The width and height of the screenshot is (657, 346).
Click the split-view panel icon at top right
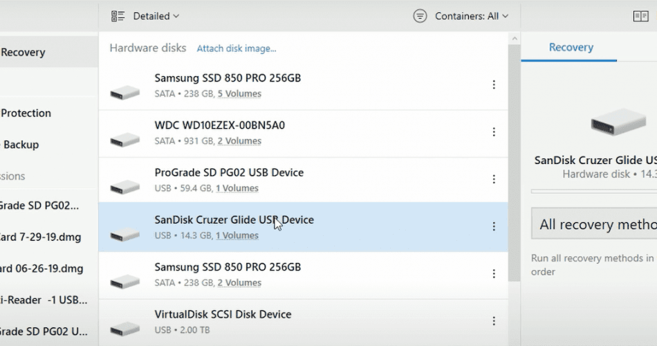tap(641, 16)
